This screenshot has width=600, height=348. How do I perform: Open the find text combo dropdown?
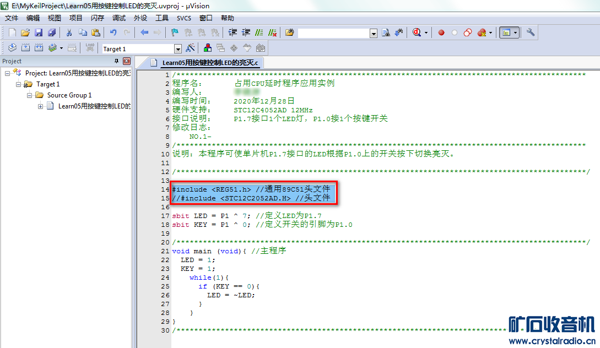click(x=374, y=34)
